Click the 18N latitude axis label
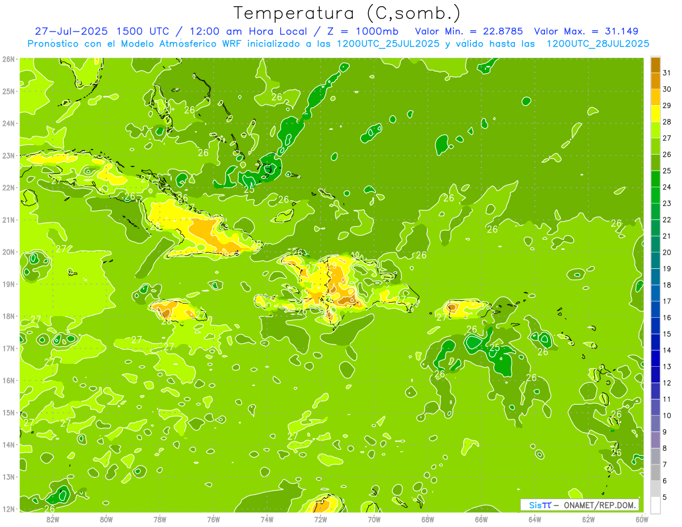 click(x=9, y=316)
